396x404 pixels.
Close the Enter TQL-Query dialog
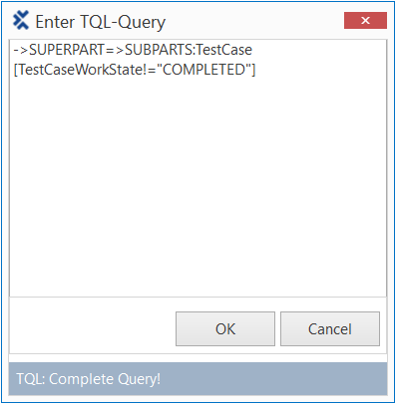pos(365,21)
